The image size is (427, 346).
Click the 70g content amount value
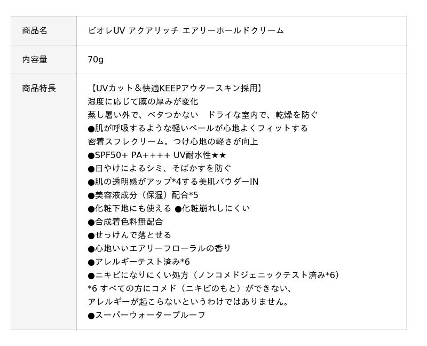(96, 59)
